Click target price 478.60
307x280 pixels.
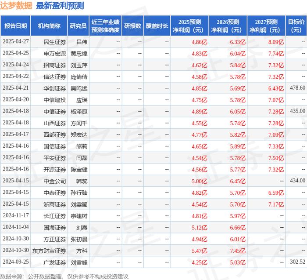pyautogui.click(x=298, y=88)
